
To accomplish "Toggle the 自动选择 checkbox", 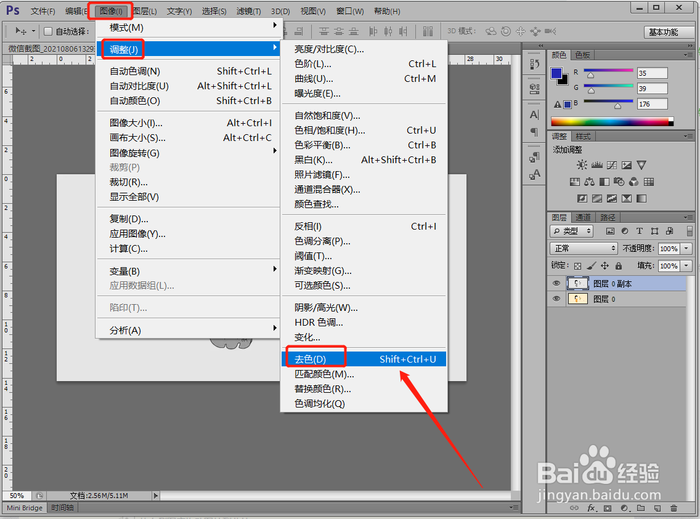I will coord(48,31).
